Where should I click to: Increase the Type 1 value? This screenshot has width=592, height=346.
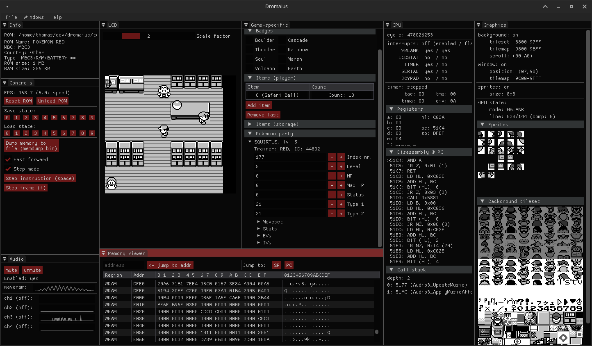[x=341, y=204]
